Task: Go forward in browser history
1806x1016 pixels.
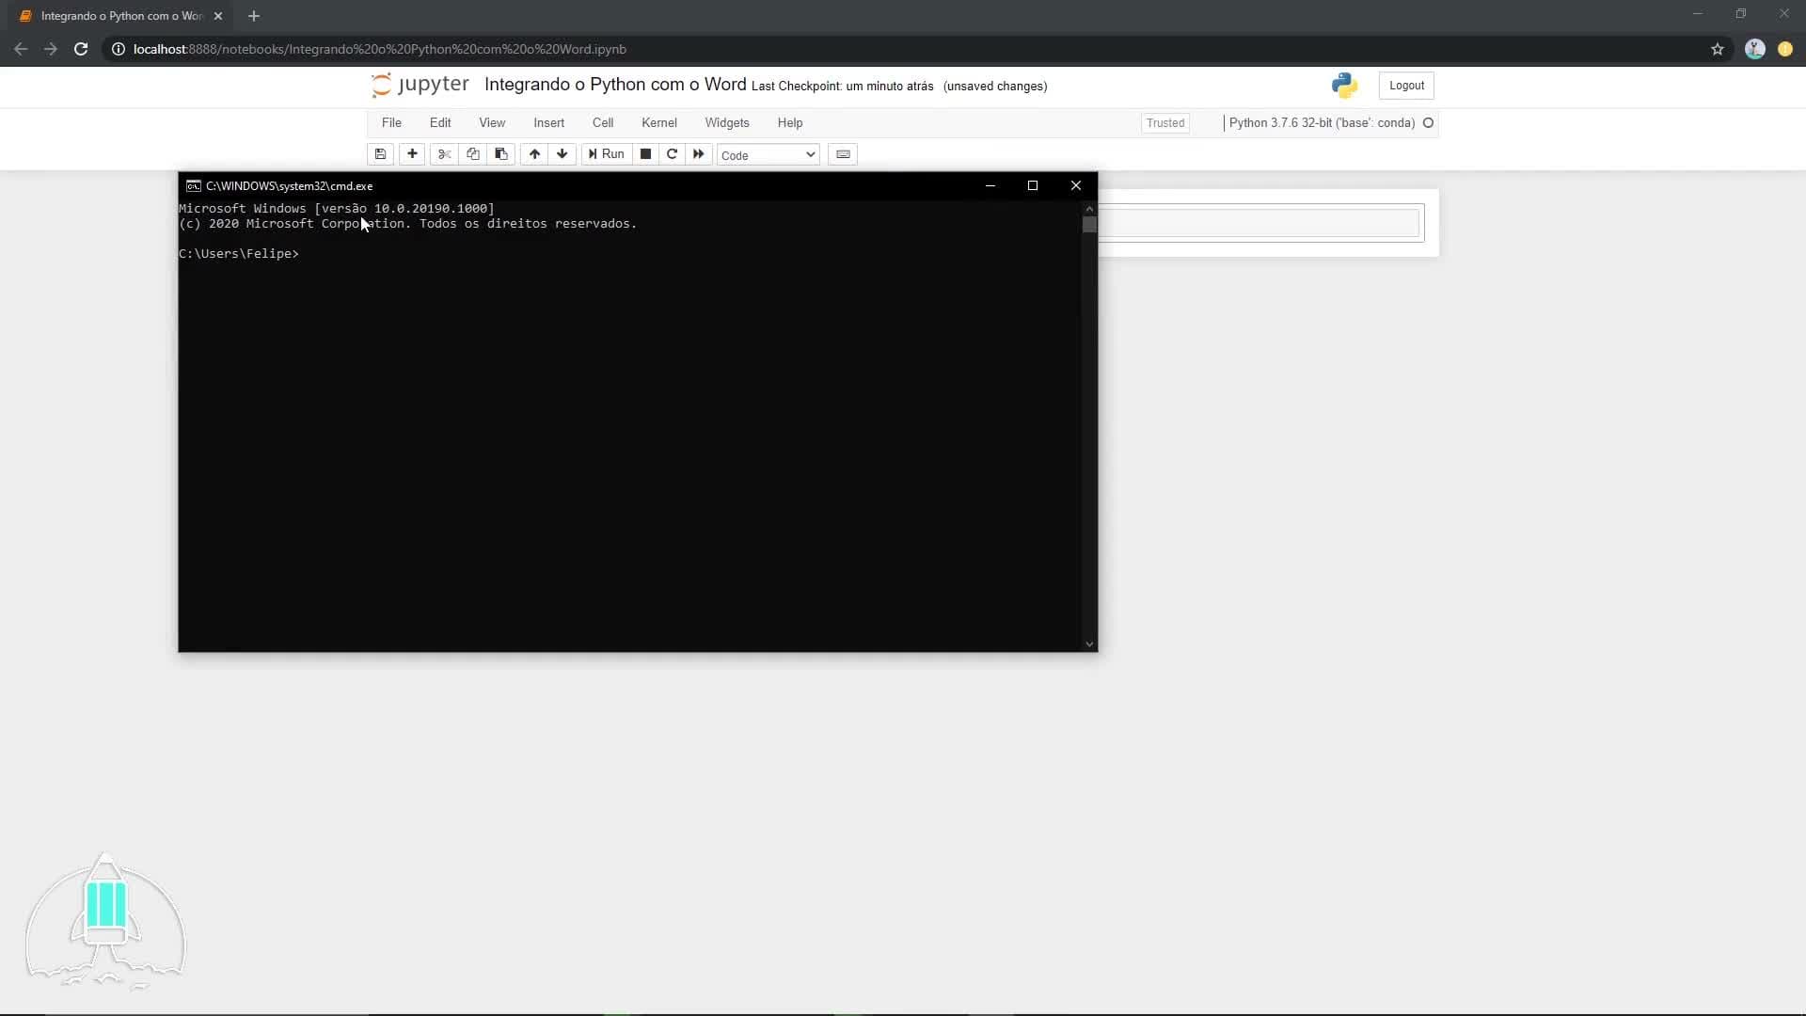Action: [51, 49]
